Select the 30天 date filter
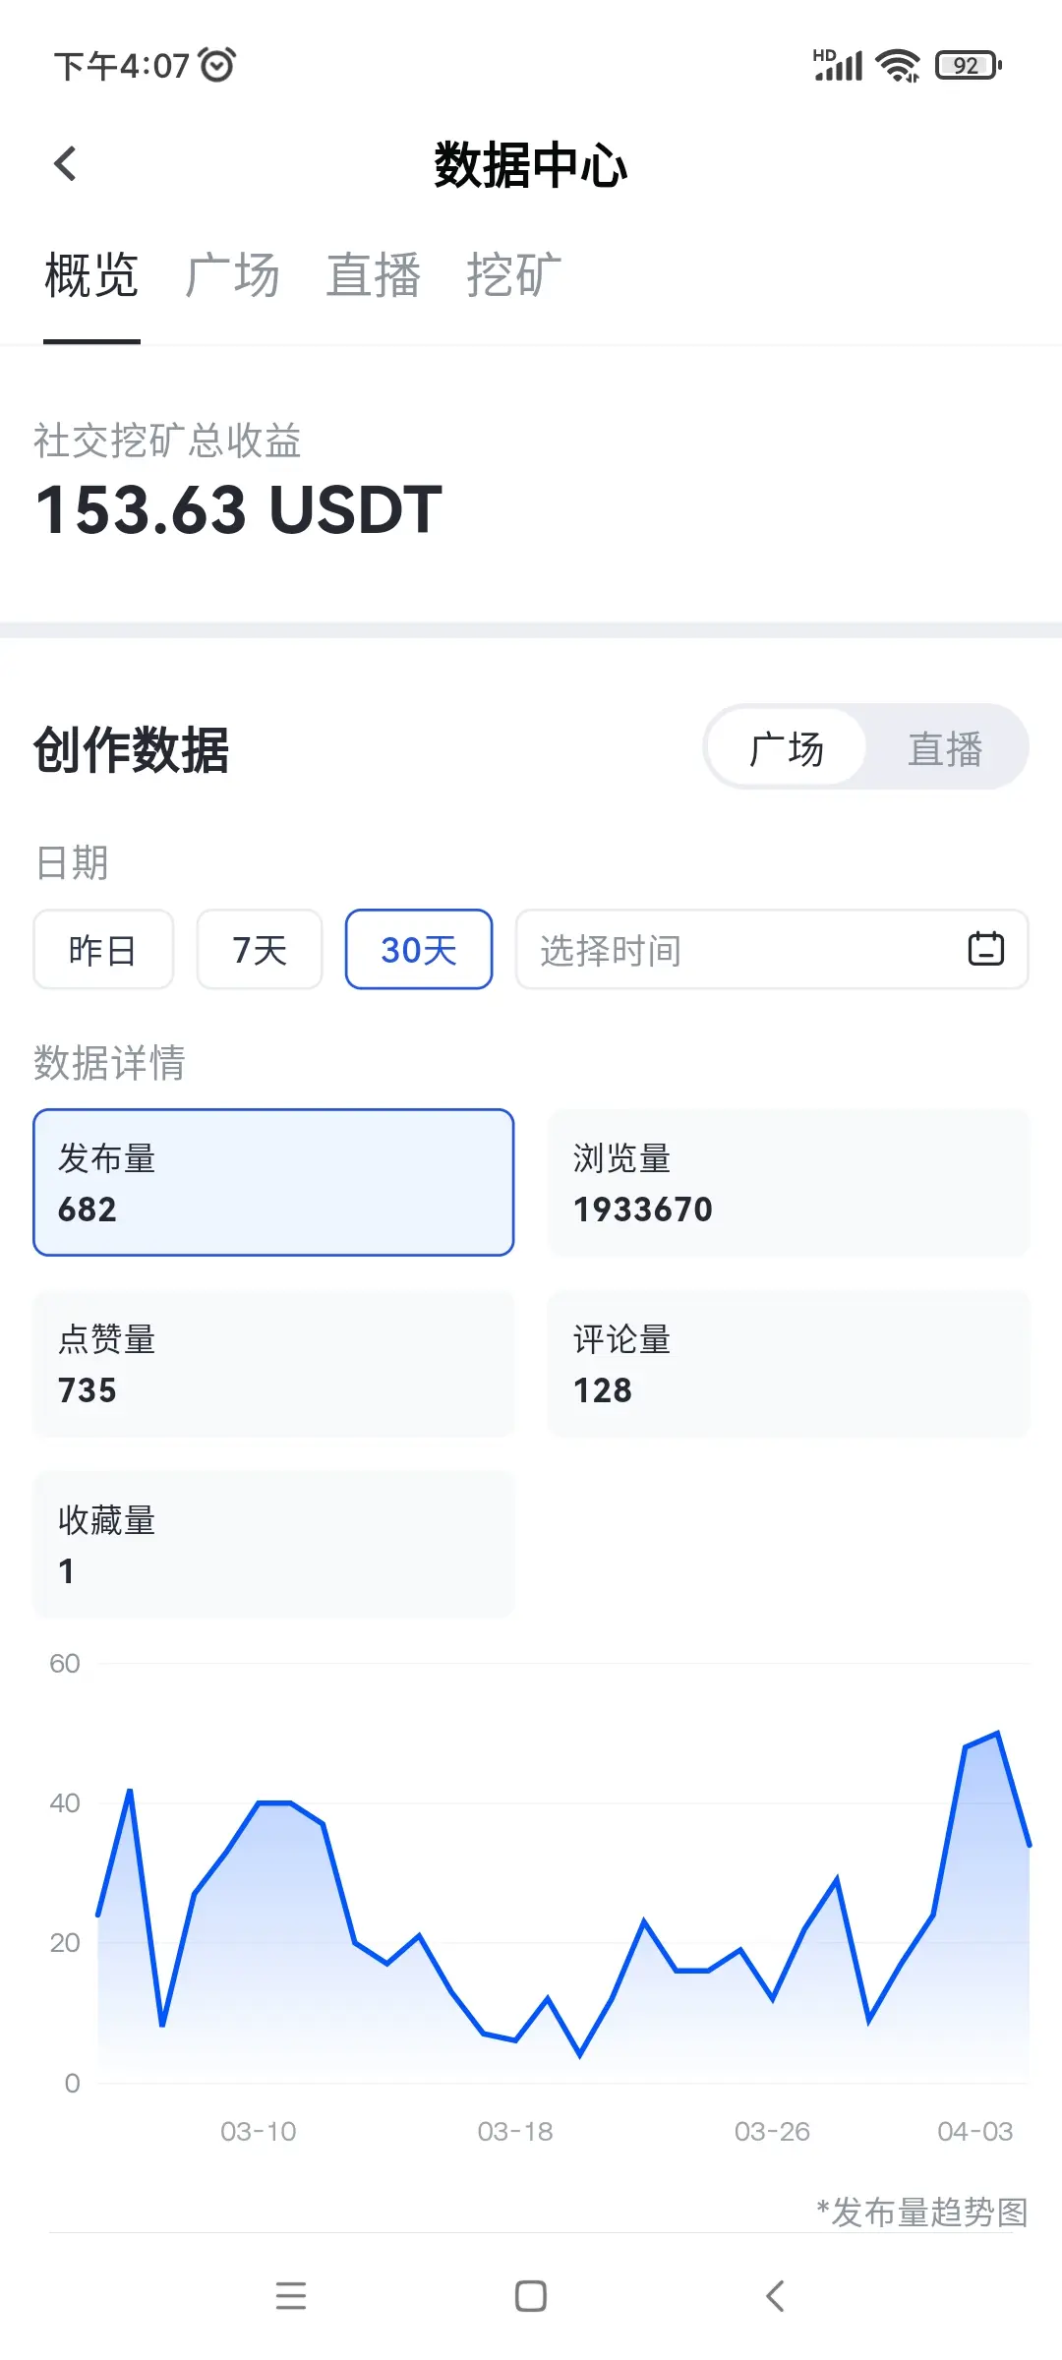 [419, 950]
